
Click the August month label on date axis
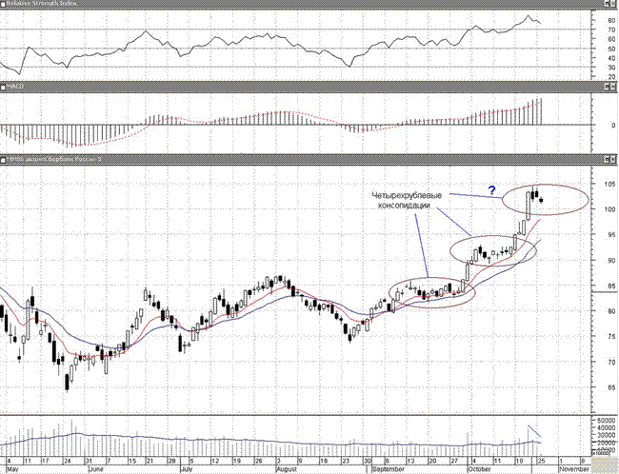[287, 469]
